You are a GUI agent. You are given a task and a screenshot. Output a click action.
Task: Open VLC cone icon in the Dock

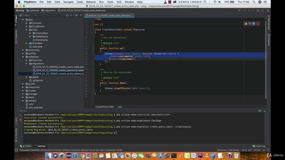point(207,156)
